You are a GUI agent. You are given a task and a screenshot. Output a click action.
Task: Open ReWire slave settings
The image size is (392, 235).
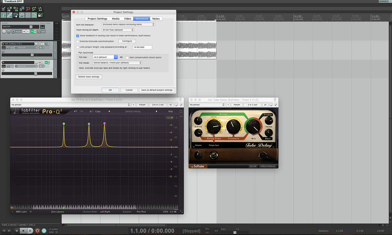(x=89, y=77)
